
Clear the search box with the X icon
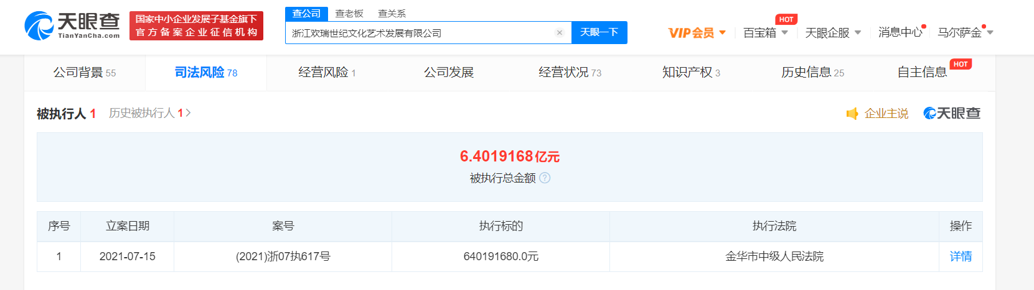click(x=559, y=33)
